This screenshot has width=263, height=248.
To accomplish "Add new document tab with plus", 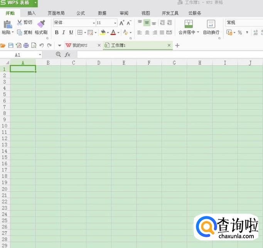I will point(177,45).
